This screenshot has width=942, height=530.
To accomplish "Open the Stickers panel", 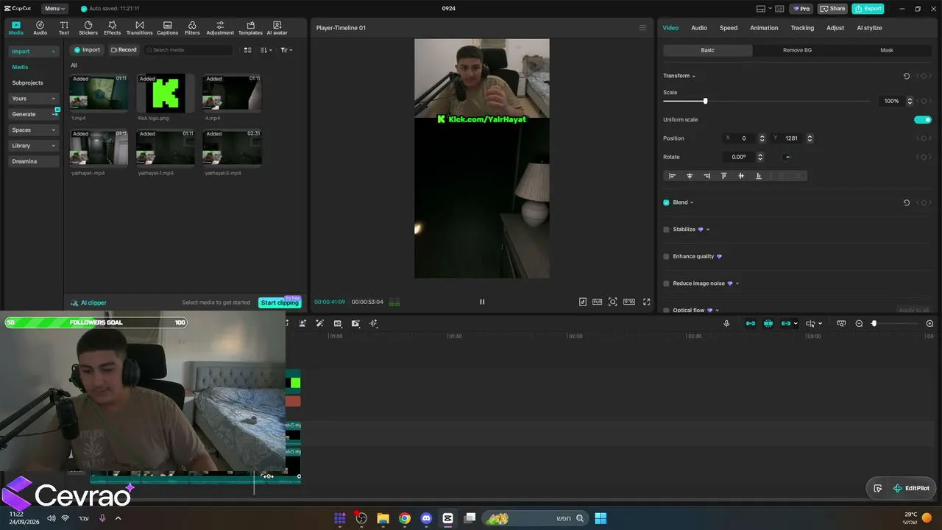I will point(88,28).
